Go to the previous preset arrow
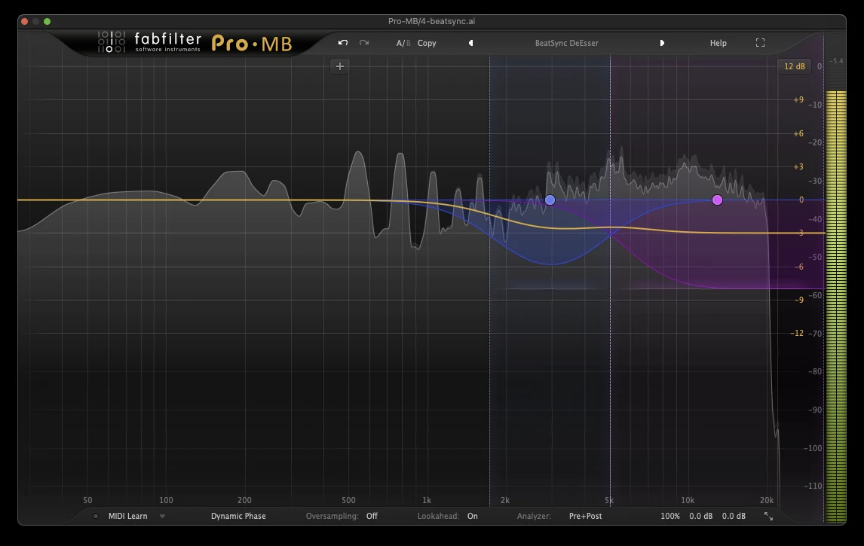The image size is (864, 546). pyautogui.click(x=470, y=43)
